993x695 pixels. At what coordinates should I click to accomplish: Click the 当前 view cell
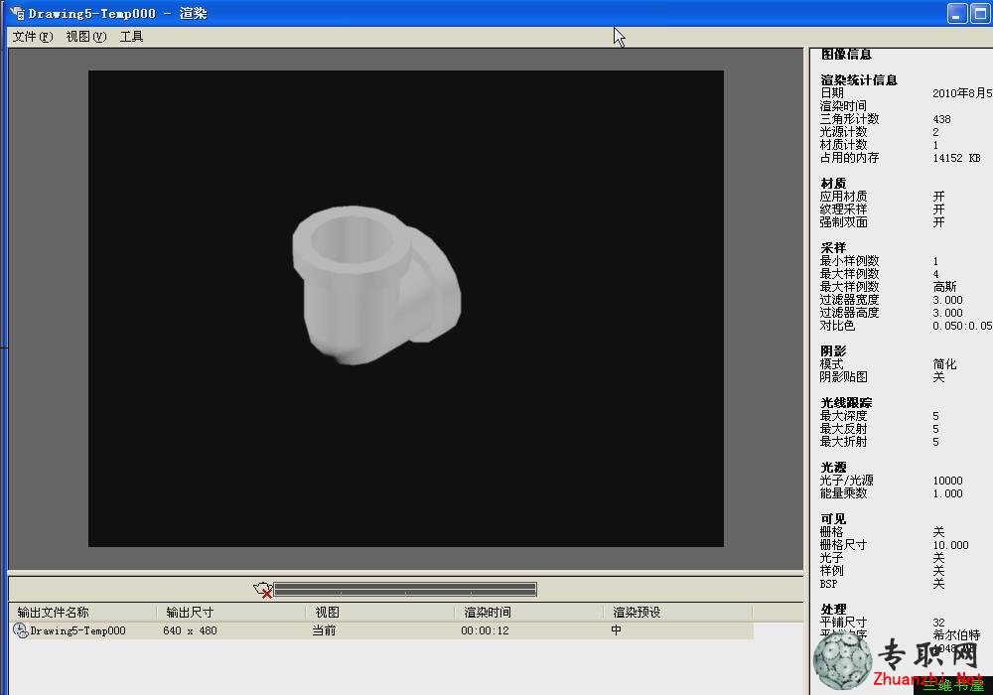point(324,630)
